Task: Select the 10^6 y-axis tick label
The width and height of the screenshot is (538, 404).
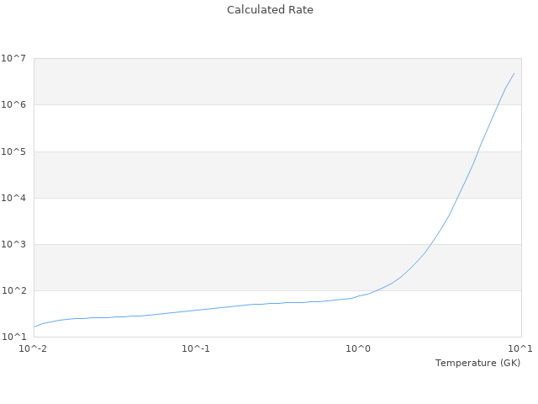Action: pos(13,104)
